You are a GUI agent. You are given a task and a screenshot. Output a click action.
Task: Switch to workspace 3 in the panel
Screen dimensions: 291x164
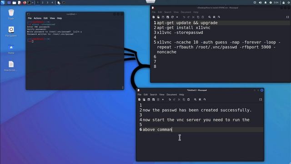[x=47, y=3]
